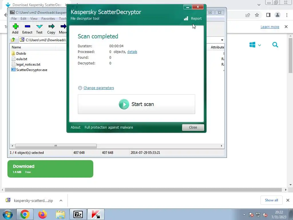Click the up-folder icon in 7-Zip address bar
The image size is (293, 220).
[x=13, y=40]
